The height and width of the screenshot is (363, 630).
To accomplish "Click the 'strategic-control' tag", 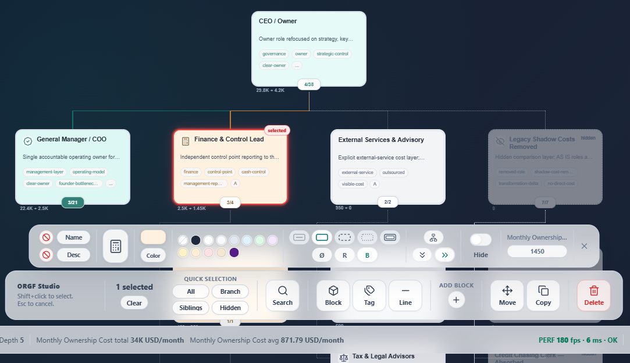I will click(332, 54).
